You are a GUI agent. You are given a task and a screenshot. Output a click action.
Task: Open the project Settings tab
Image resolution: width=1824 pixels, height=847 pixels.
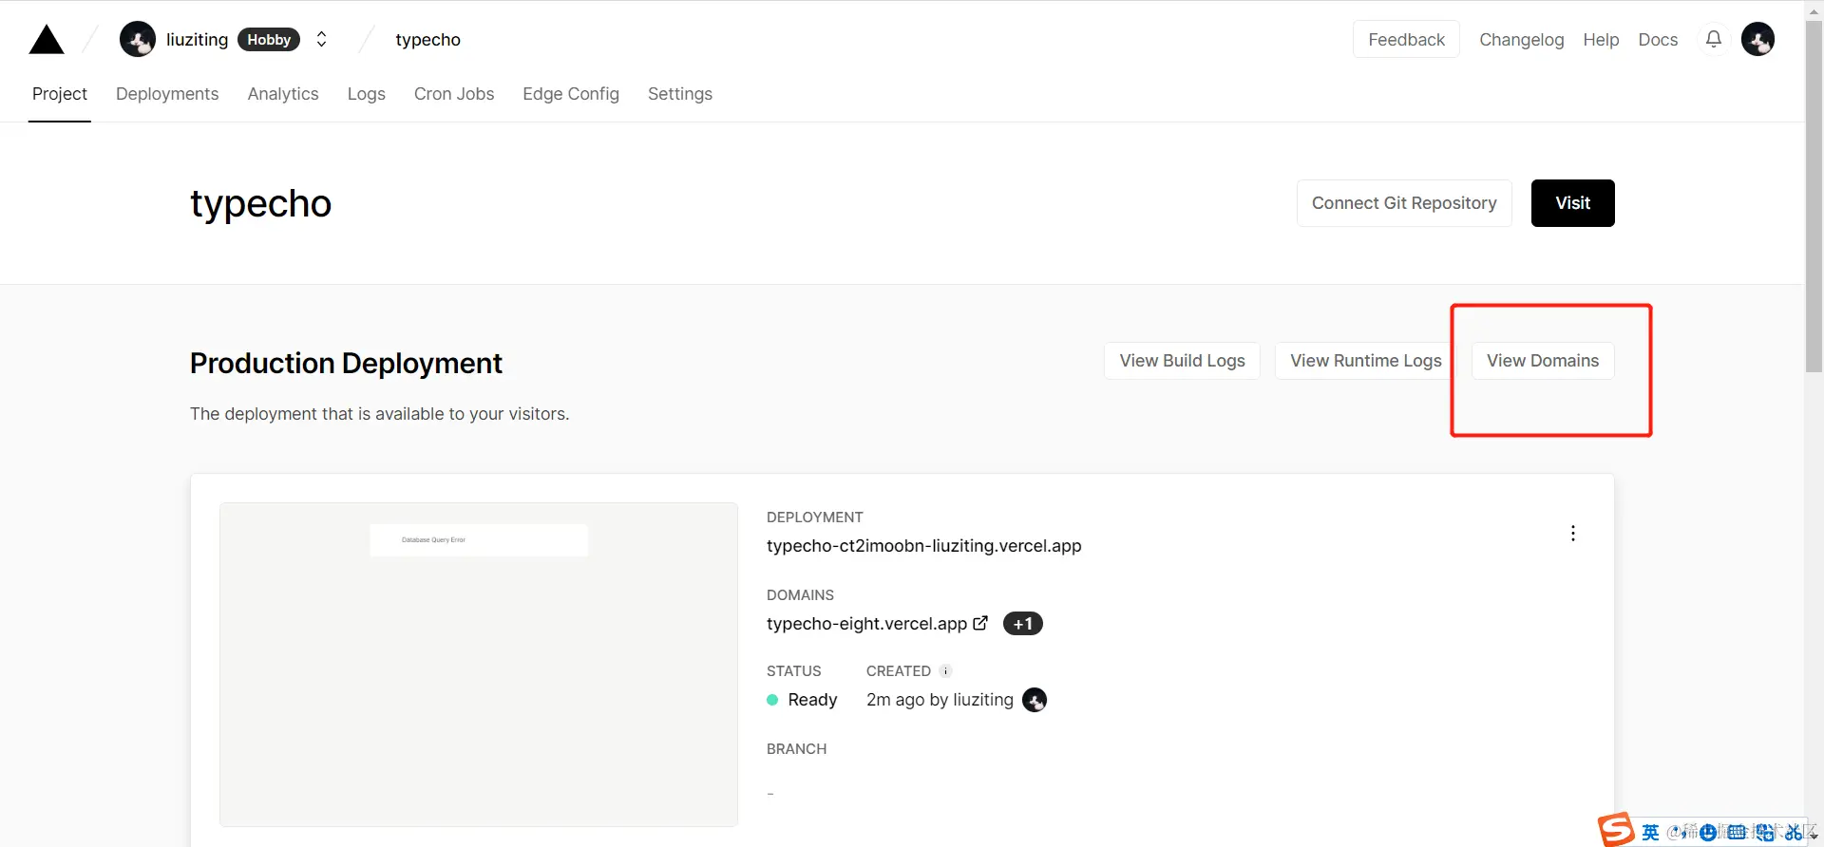coord(680,94)
